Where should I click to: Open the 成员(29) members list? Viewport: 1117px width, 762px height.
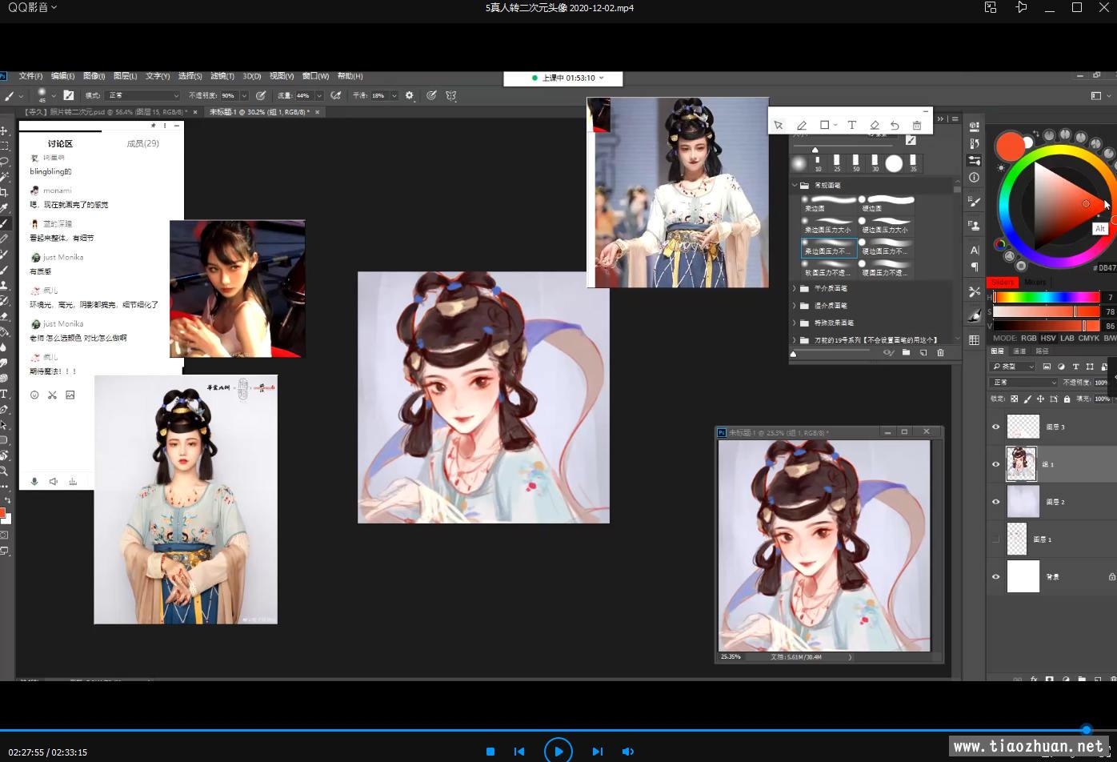tap(142, 143)
